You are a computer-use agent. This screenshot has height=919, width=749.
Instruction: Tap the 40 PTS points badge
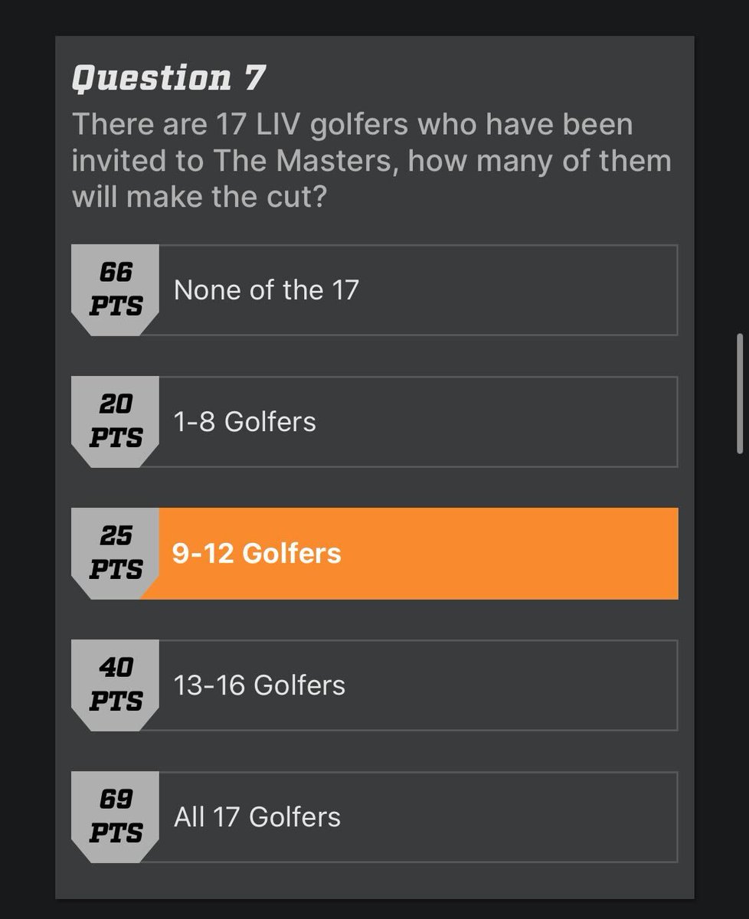point(116,685)
